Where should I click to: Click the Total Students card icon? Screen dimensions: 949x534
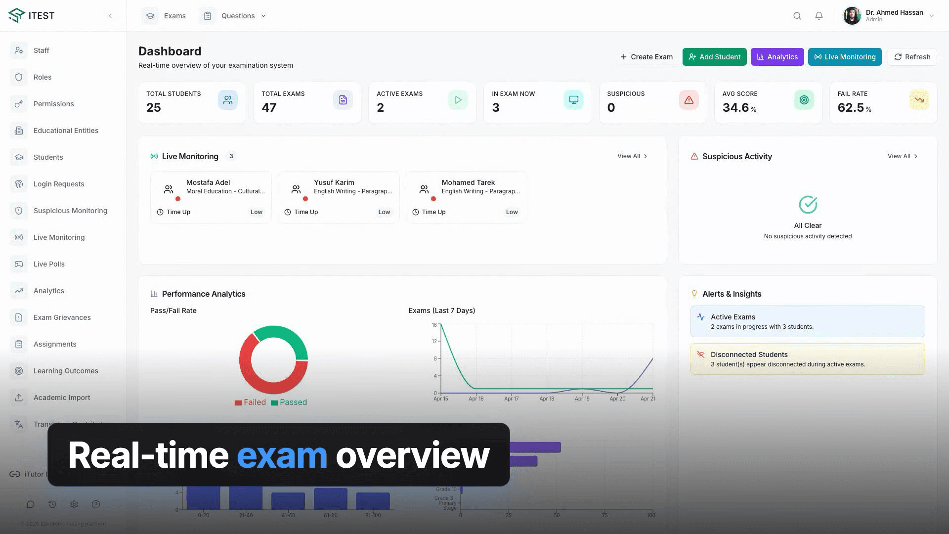coord(228,100)
